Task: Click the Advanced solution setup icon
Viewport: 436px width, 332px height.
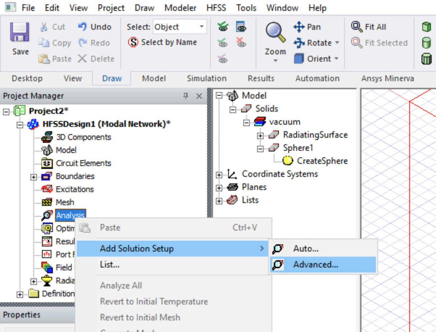Action: tap(277, 265)
